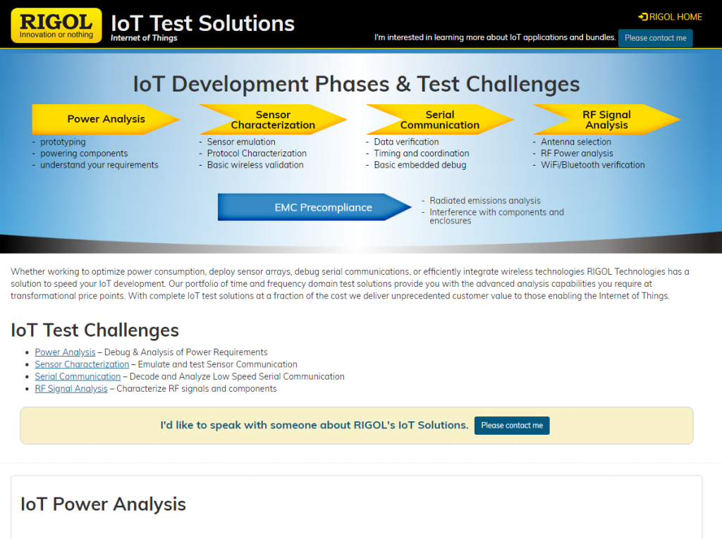This screenshot has width=722, height=539.
Task: Click the 'IoT Test Challenges' heading
Action: (94, 330)
